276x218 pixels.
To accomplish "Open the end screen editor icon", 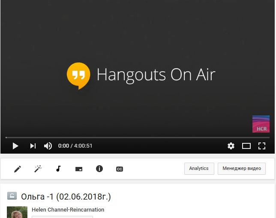I will 79,169.
